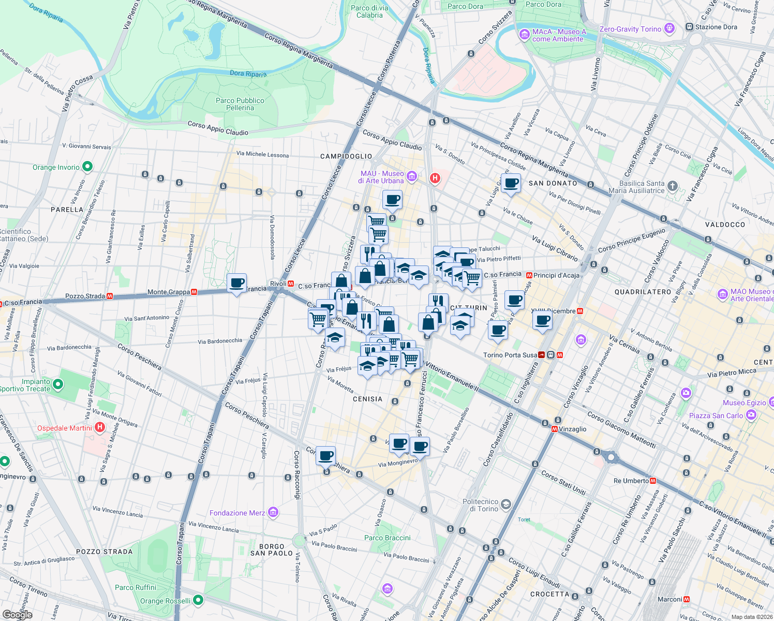Image resolution: width=774 pixels, height=621 pixels.
Task: Click the MAU Museo di Arte Urbana museum icon
Action: [x=411, y=176]
